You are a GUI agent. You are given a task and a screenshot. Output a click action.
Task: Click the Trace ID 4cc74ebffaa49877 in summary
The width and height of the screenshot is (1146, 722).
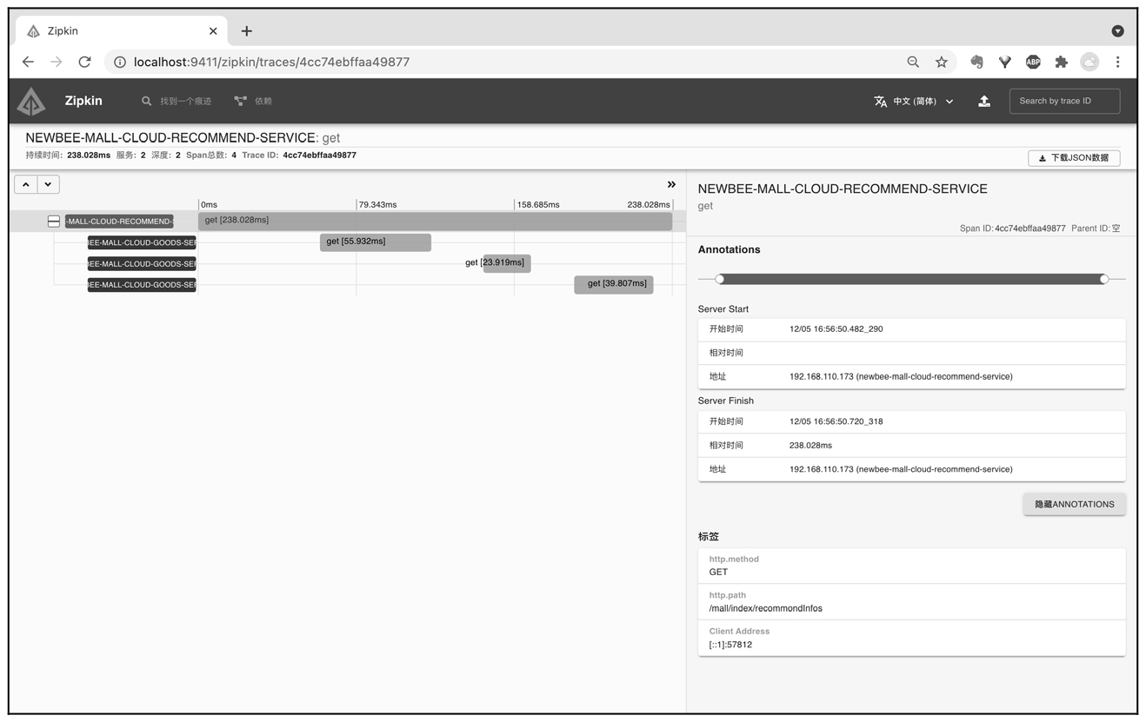(319, 156)
